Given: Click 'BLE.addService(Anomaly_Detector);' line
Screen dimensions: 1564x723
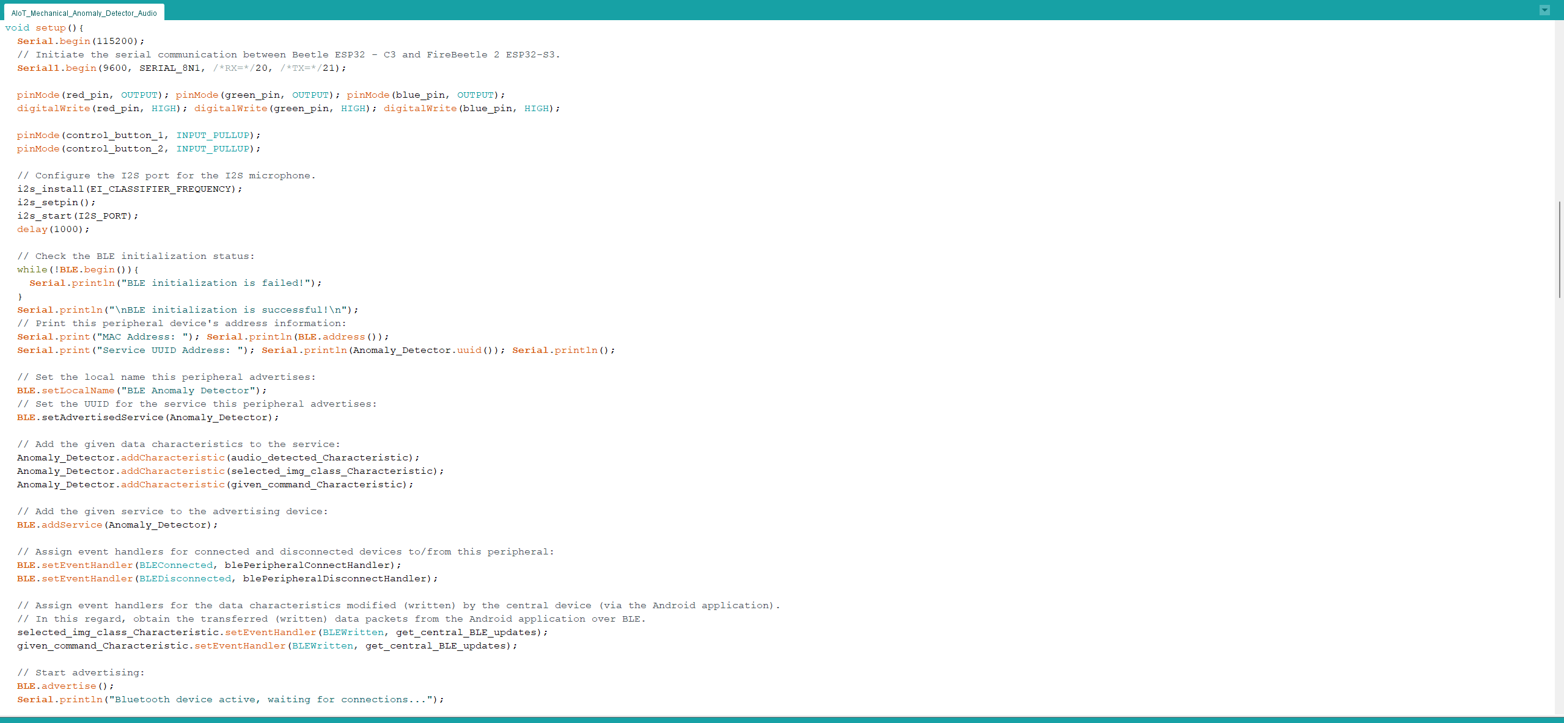Looking at the screenshot, I should [x=117, y=525].
